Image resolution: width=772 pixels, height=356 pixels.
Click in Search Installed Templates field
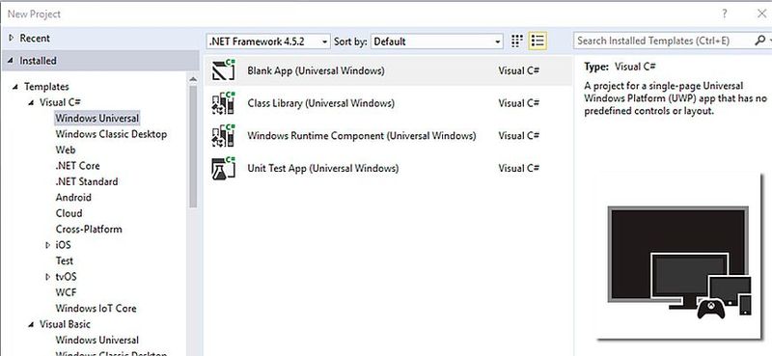pos(662,41)
